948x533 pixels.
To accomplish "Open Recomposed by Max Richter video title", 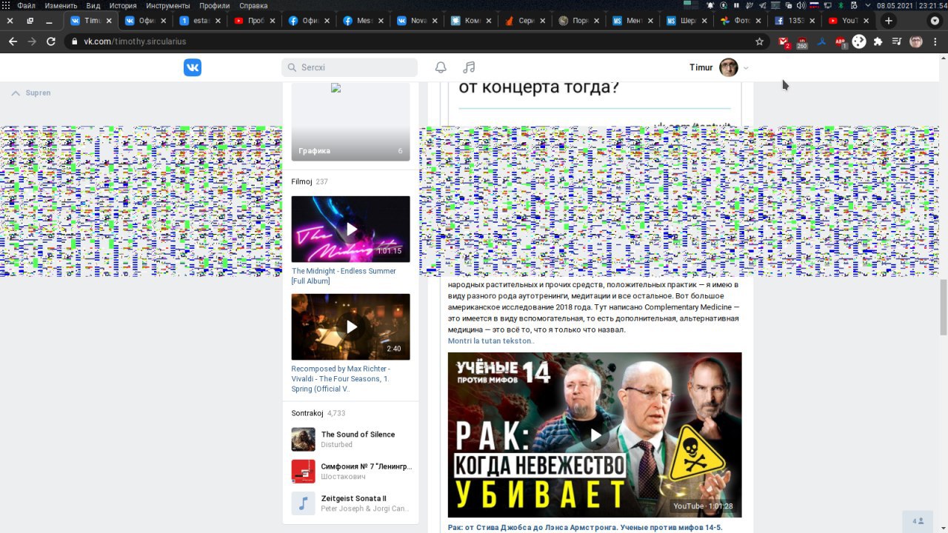I will [x=341, y=378].
